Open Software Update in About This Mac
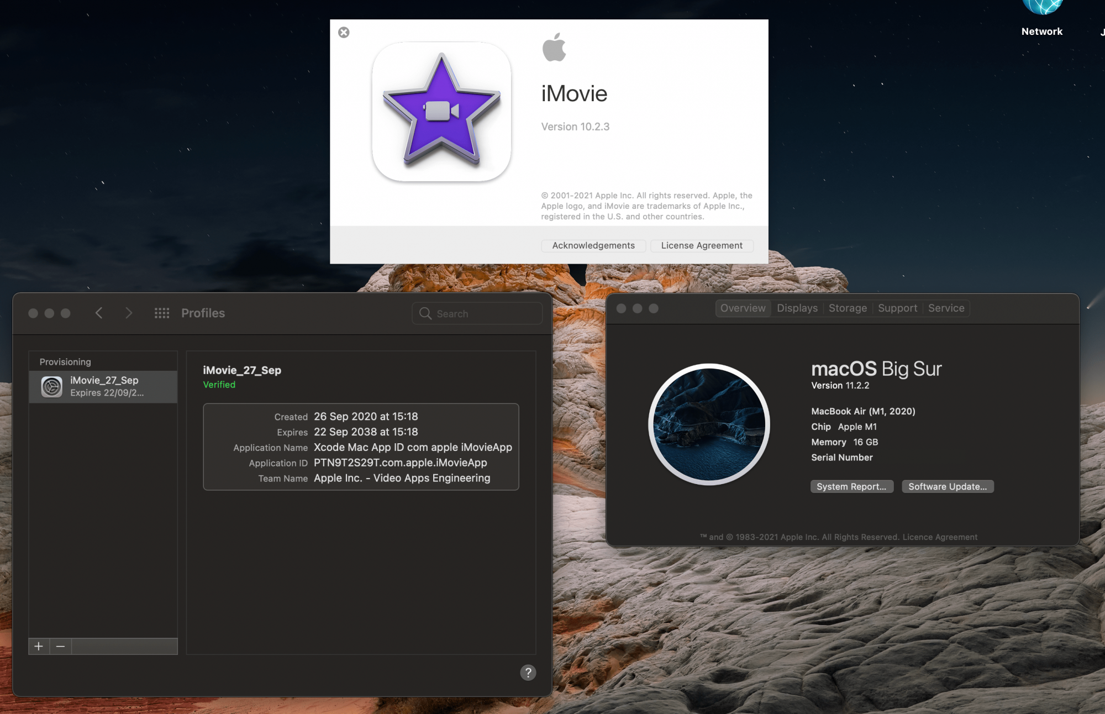Screen dimensions: 1105x714 pyautogui.click(x=948, y=486)
